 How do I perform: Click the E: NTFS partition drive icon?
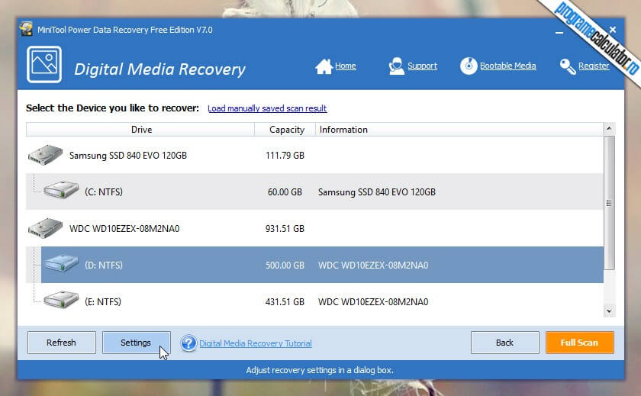point(61,300)
